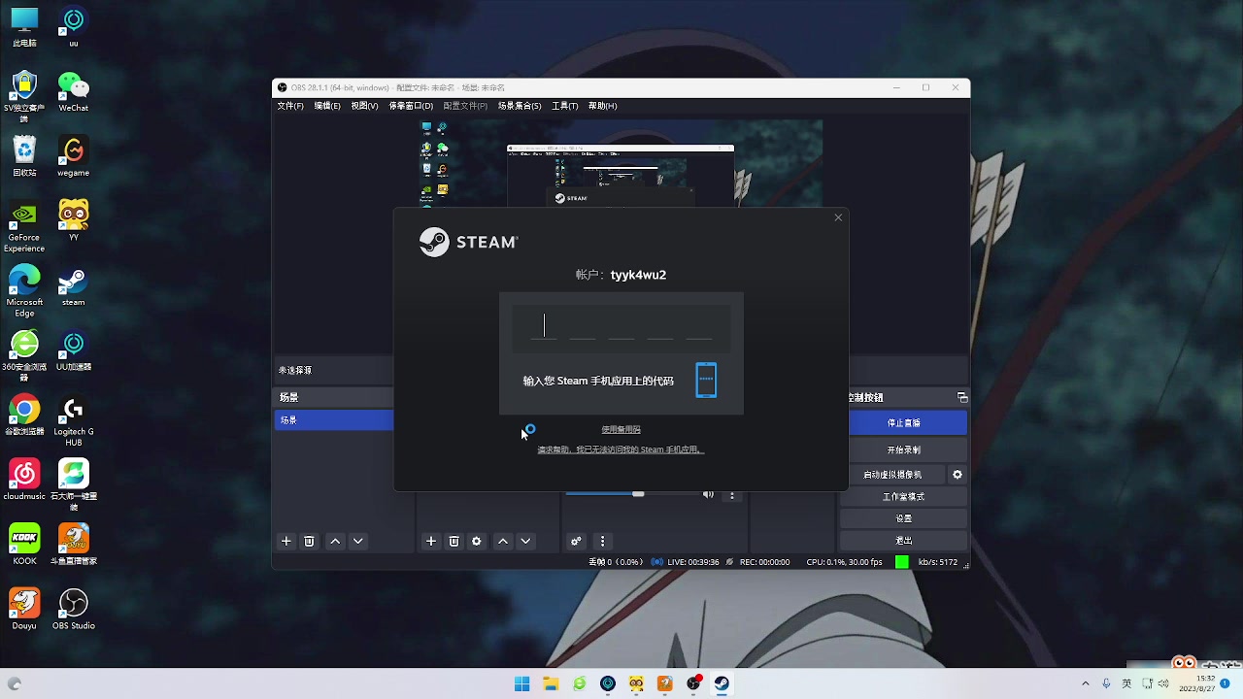Open the three-dot options next to speaker icon
The height and width of the screenshot is (699, 1243).
coord(732,494)
